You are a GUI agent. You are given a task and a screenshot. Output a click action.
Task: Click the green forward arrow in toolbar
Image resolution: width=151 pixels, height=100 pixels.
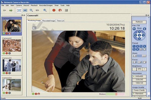click(x=11, y=10)
